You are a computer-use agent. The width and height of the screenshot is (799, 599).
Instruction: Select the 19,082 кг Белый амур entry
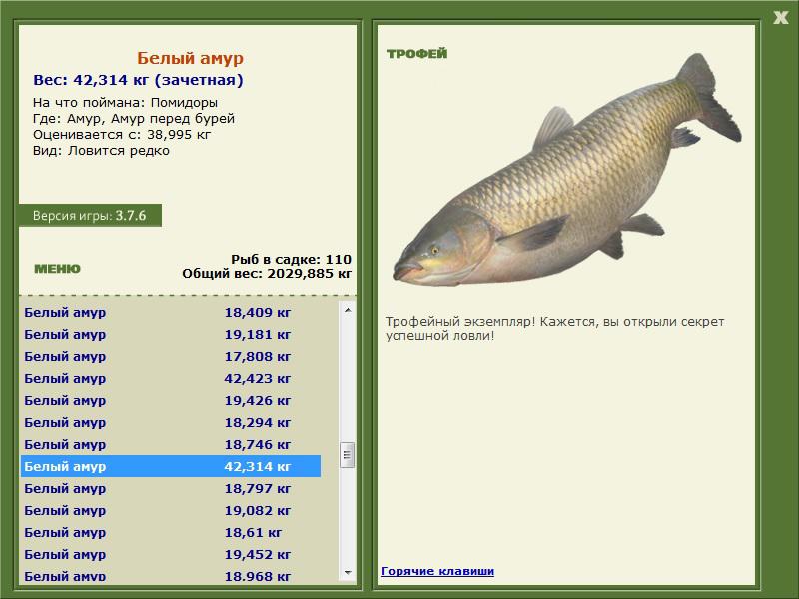171,510
